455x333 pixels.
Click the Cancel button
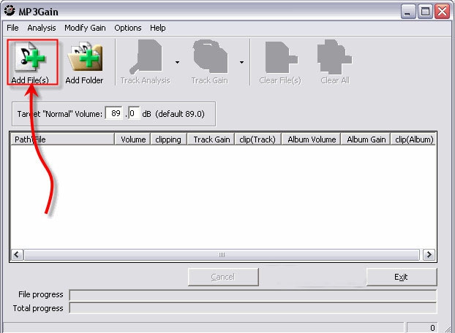click(x=223, y=277)
